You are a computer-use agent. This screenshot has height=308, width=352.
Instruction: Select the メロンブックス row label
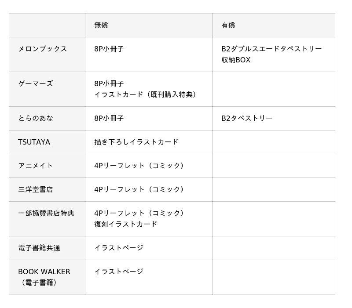coord(43,49)
